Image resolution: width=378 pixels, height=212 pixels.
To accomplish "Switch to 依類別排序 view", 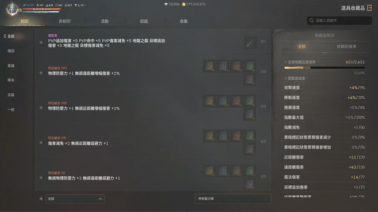I will [x=346, y=47].
